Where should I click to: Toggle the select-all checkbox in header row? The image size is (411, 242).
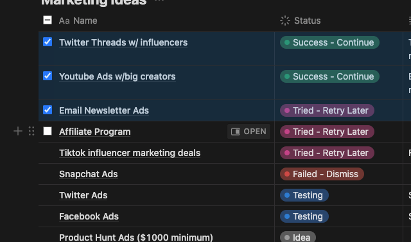click(x=48, y=20)
